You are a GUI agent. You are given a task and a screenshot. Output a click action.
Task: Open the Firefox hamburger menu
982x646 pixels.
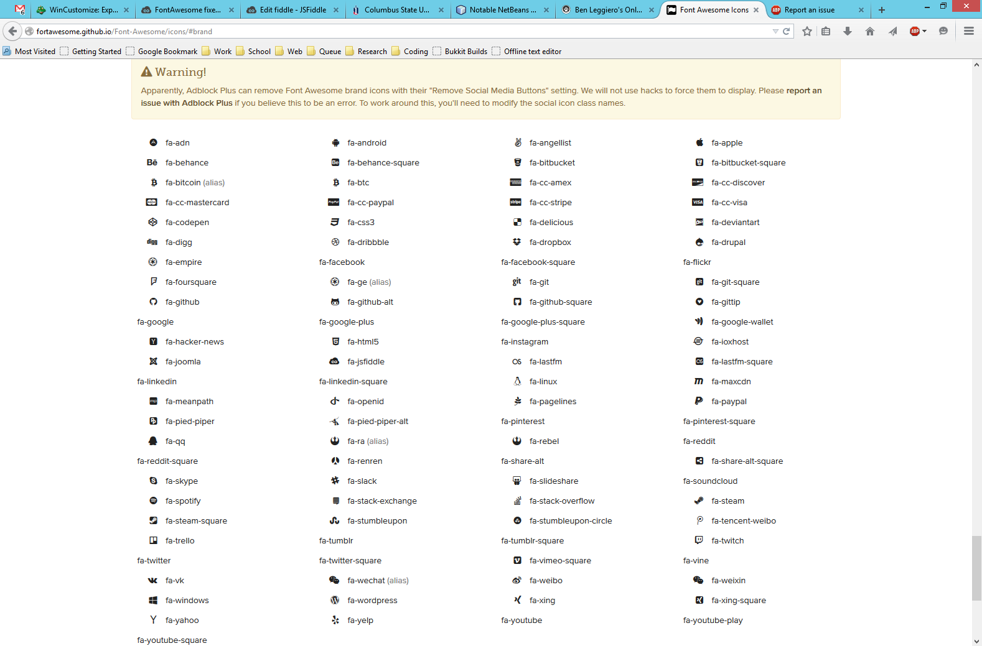tap(969, 31)
